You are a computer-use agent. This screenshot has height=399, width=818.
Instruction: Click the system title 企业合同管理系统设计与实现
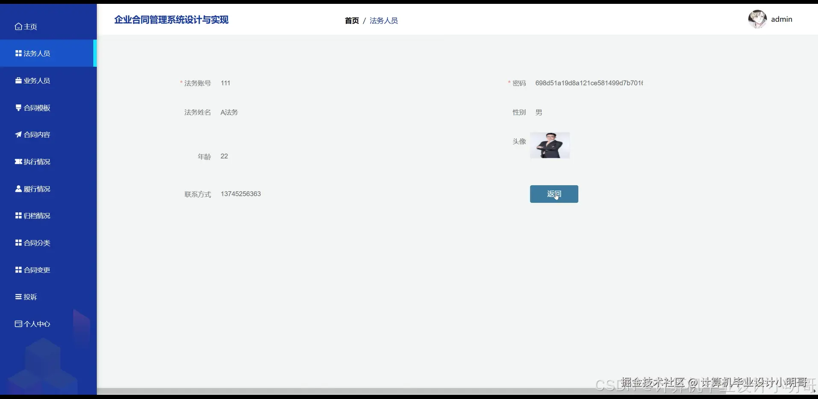click(x=171, y=20)
